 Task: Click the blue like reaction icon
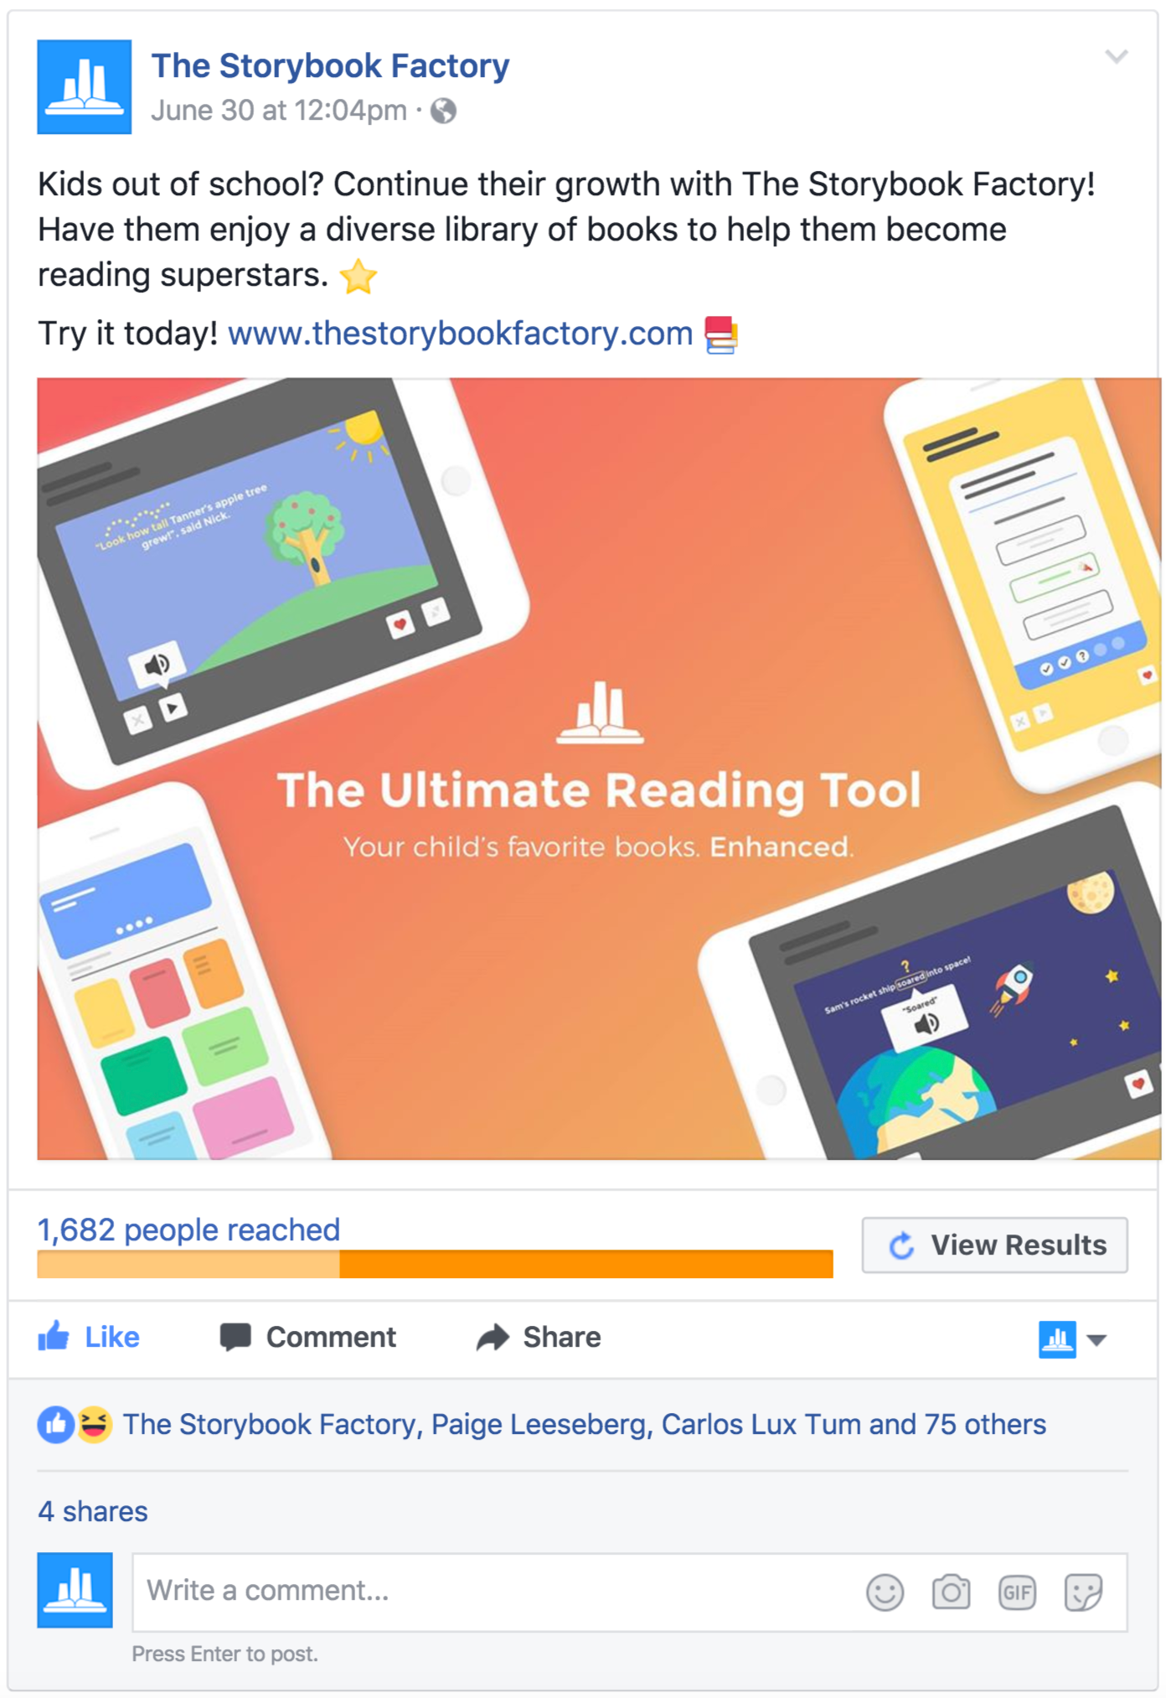[x=56, y=1424]
